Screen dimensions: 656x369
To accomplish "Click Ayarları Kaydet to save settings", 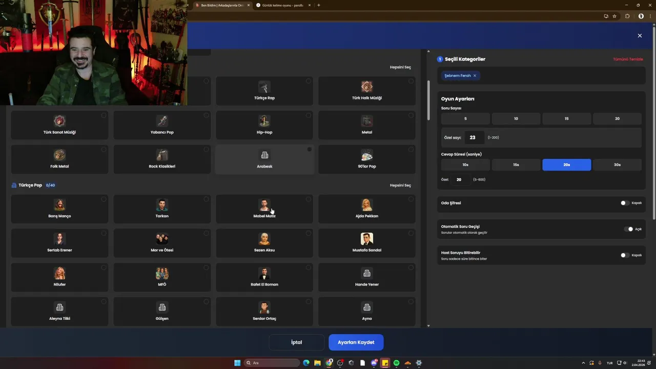I will [356, 342].
